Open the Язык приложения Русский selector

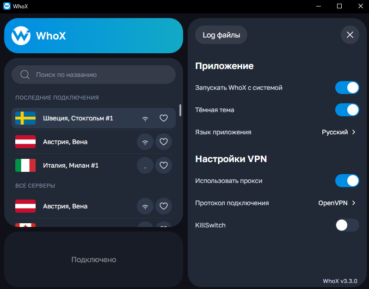coord(339,132)
